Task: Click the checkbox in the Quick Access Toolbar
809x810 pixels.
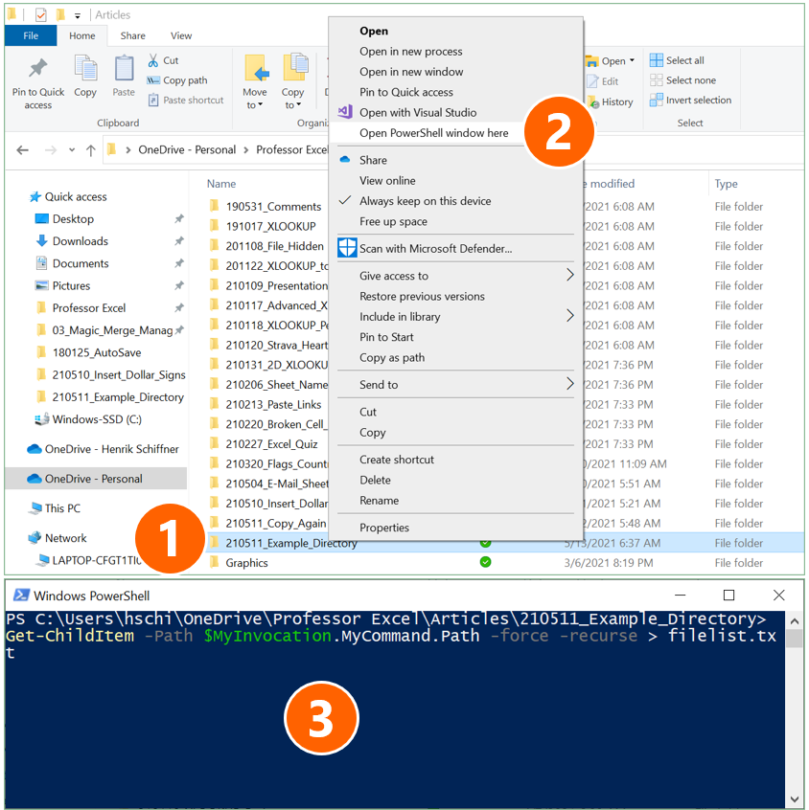Action: 40,14
